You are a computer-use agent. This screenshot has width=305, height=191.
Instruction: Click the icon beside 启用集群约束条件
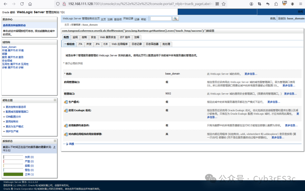click(66, 126)
